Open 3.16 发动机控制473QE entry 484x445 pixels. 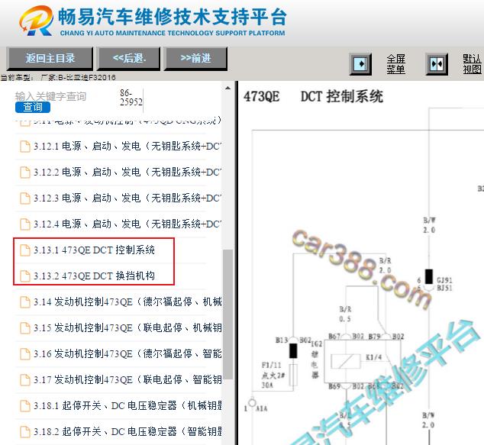pos(127,353)
